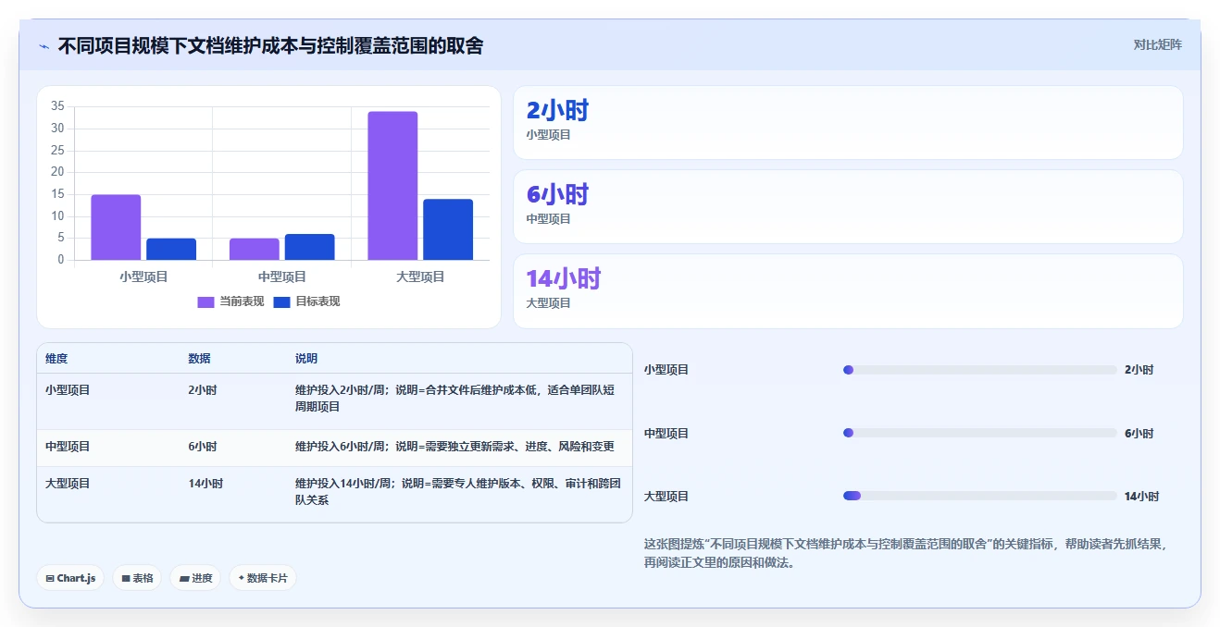
Task: Click 6小时 value beside progress bar
Action: 1139,434
